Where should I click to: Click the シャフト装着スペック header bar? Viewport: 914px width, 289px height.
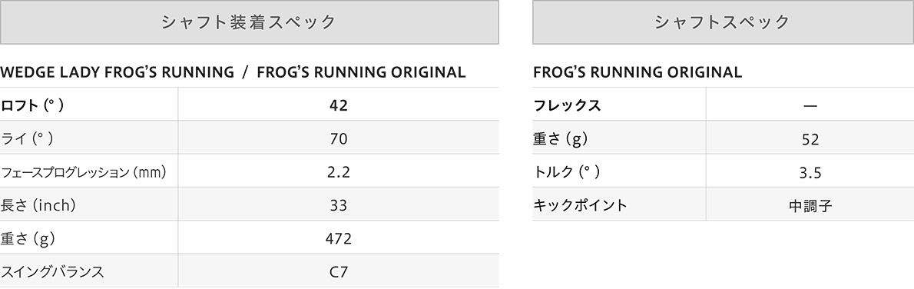(x=250, y=22)
